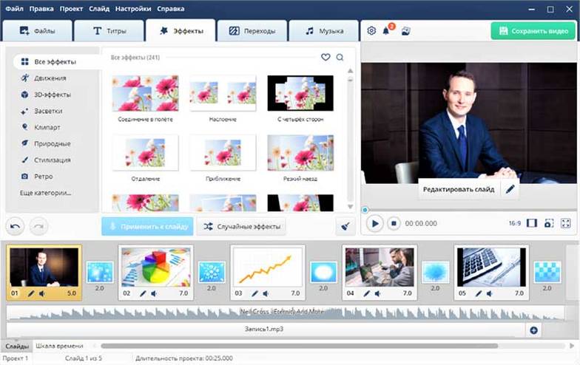Open the settings gear icon
This screenshot has width=580, height=365.
tap(371, 31)
